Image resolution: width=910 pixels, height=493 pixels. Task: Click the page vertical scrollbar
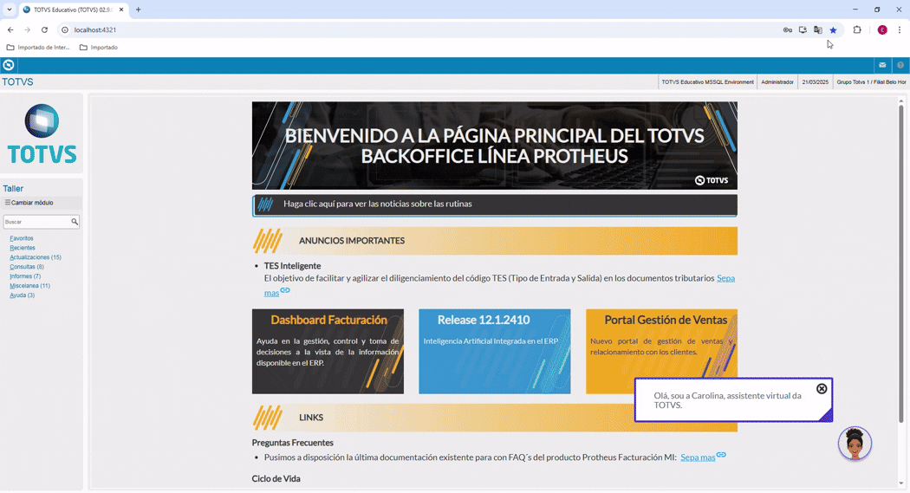pyautogui.click(x=900, y=264)
